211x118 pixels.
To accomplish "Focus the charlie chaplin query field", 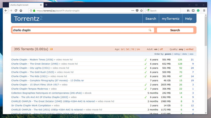I will click(83, 30).
